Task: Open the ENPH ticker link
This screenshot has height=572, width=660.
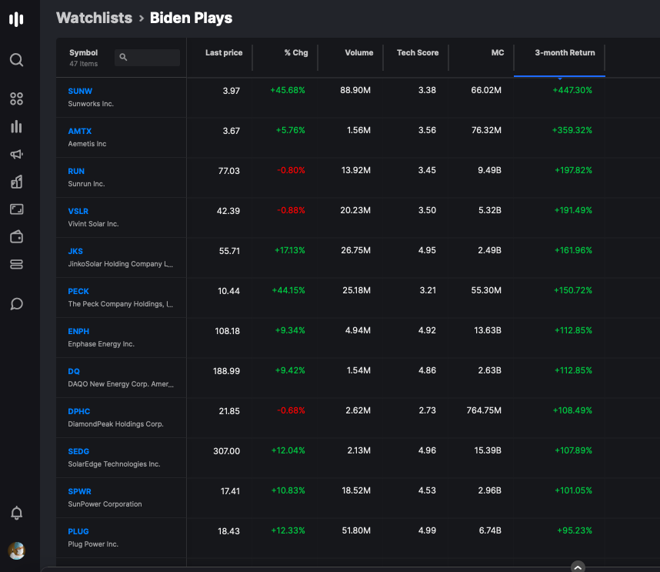Action: (x=78, y=331)
